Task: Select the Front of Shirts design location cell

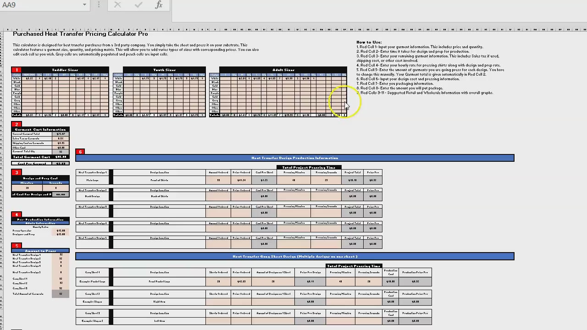Action: 159,181
